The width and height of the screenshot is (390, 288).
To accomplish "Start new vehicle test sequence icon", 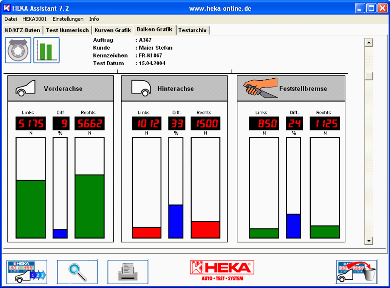I will pyautogui.click(x=27, y=272).
